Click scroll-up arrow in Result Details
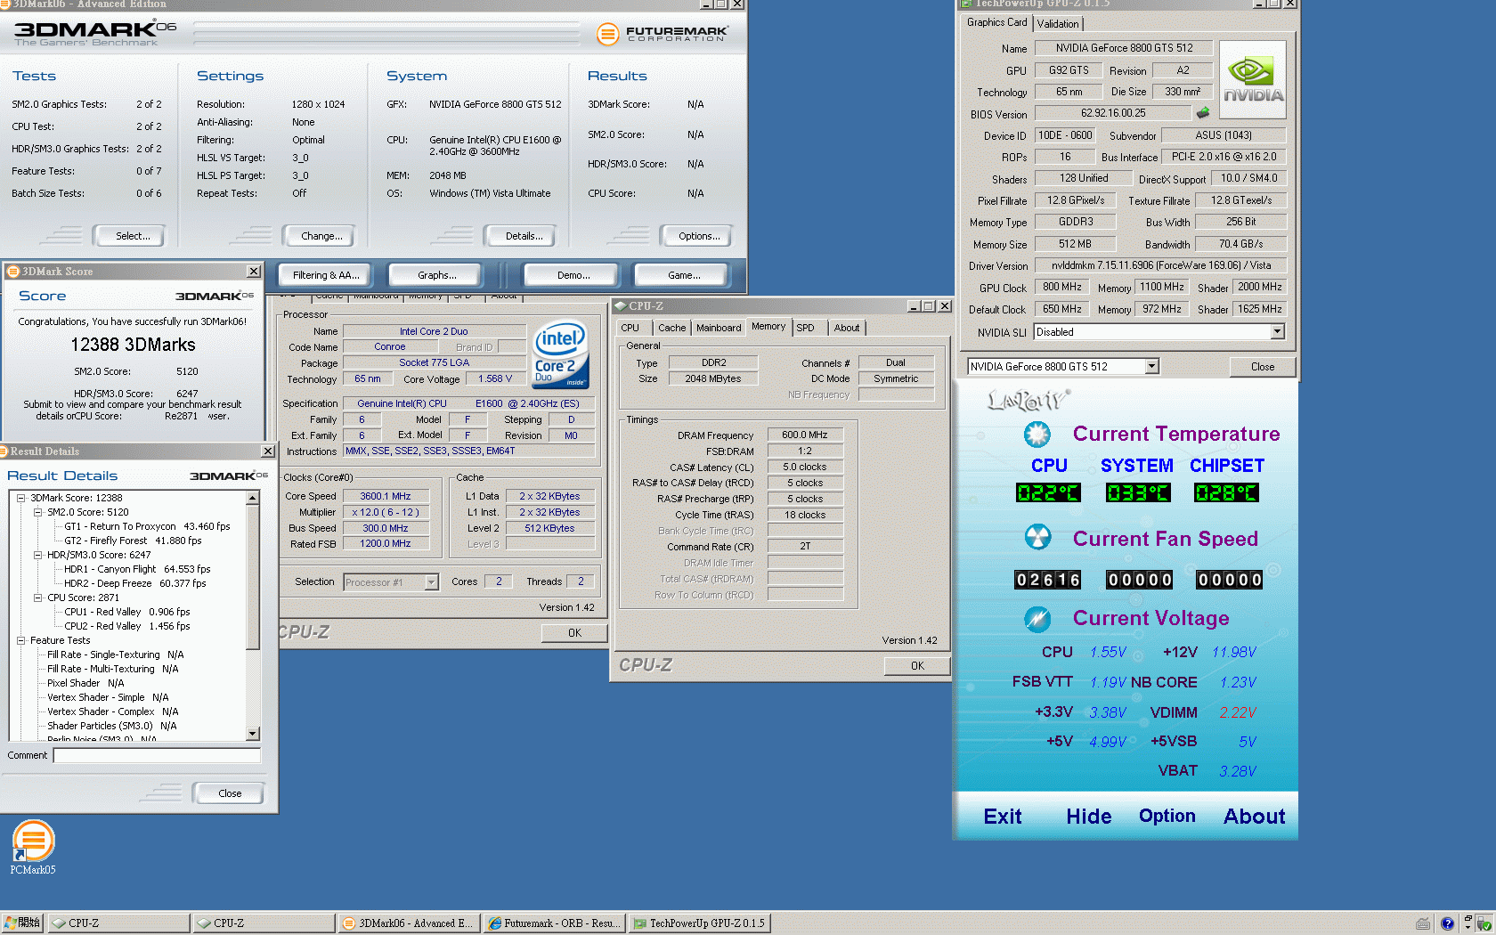 click(253, 498)
